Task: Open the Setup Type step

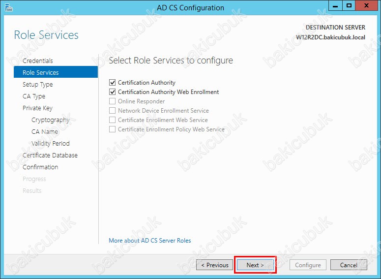Action: pos(38,85)
